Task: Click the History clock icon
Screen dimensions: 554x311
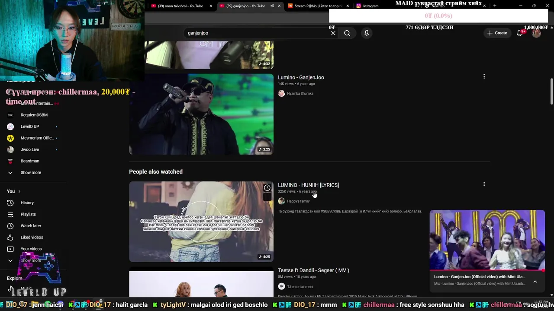Action: (x=10, y=203)
